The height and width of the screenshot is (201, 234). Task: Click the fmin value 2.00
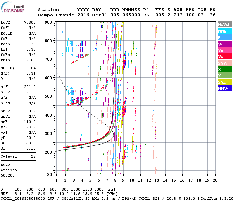(x=31, y=60)
